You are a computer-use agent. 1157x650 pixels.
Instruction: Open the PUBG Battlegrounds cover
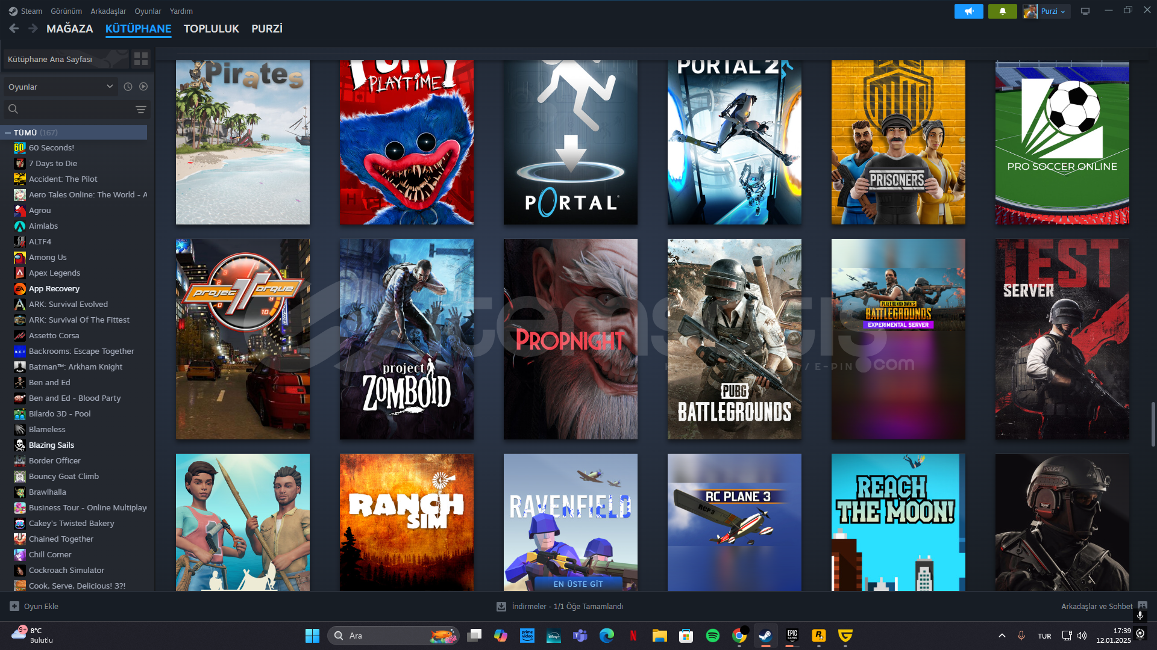click(735, 339)
